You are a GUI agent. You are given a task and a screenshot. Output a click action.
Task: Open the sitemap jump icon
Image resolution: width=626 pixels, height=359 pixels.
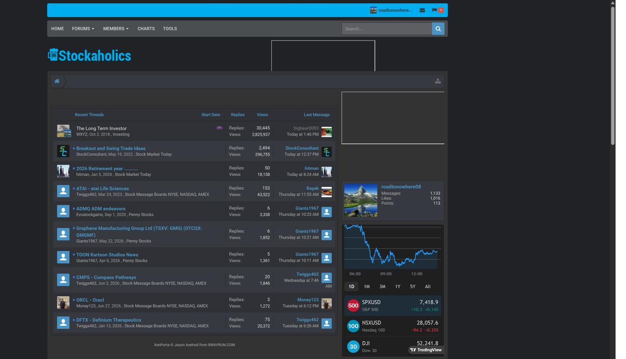coord(438,81)
